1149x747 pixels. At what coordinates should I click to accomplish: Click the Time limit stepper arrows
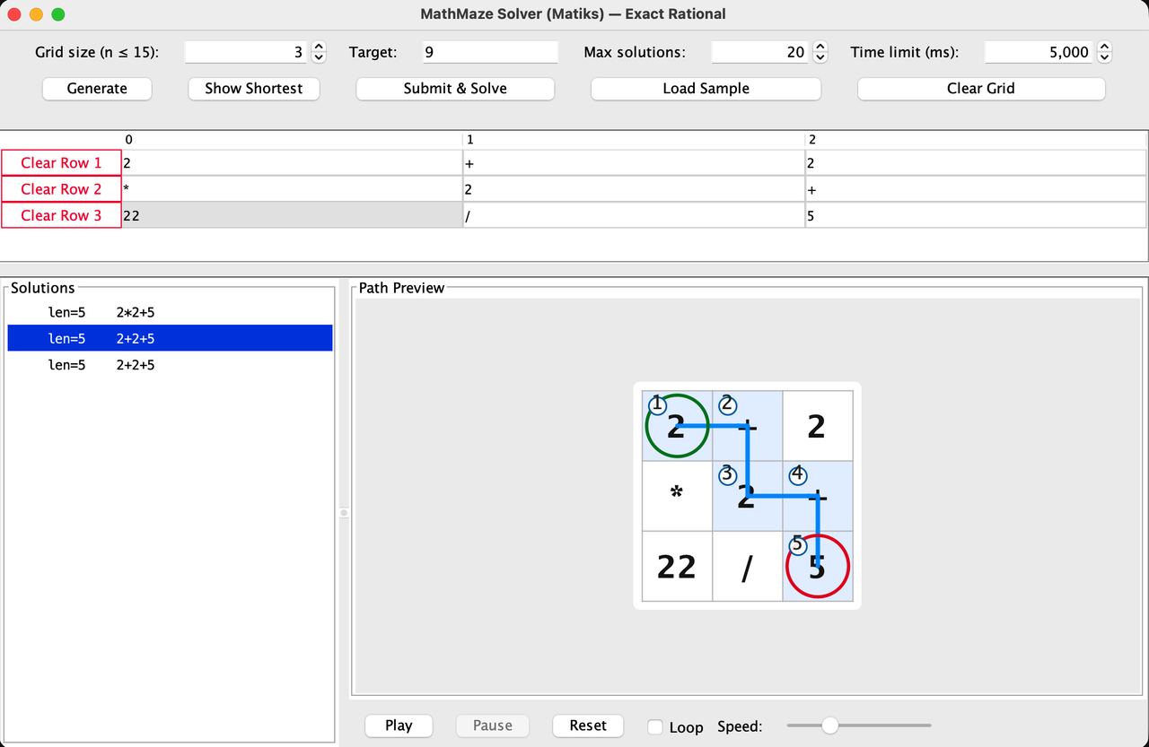pyautogui.click(x=1104, y=53)
